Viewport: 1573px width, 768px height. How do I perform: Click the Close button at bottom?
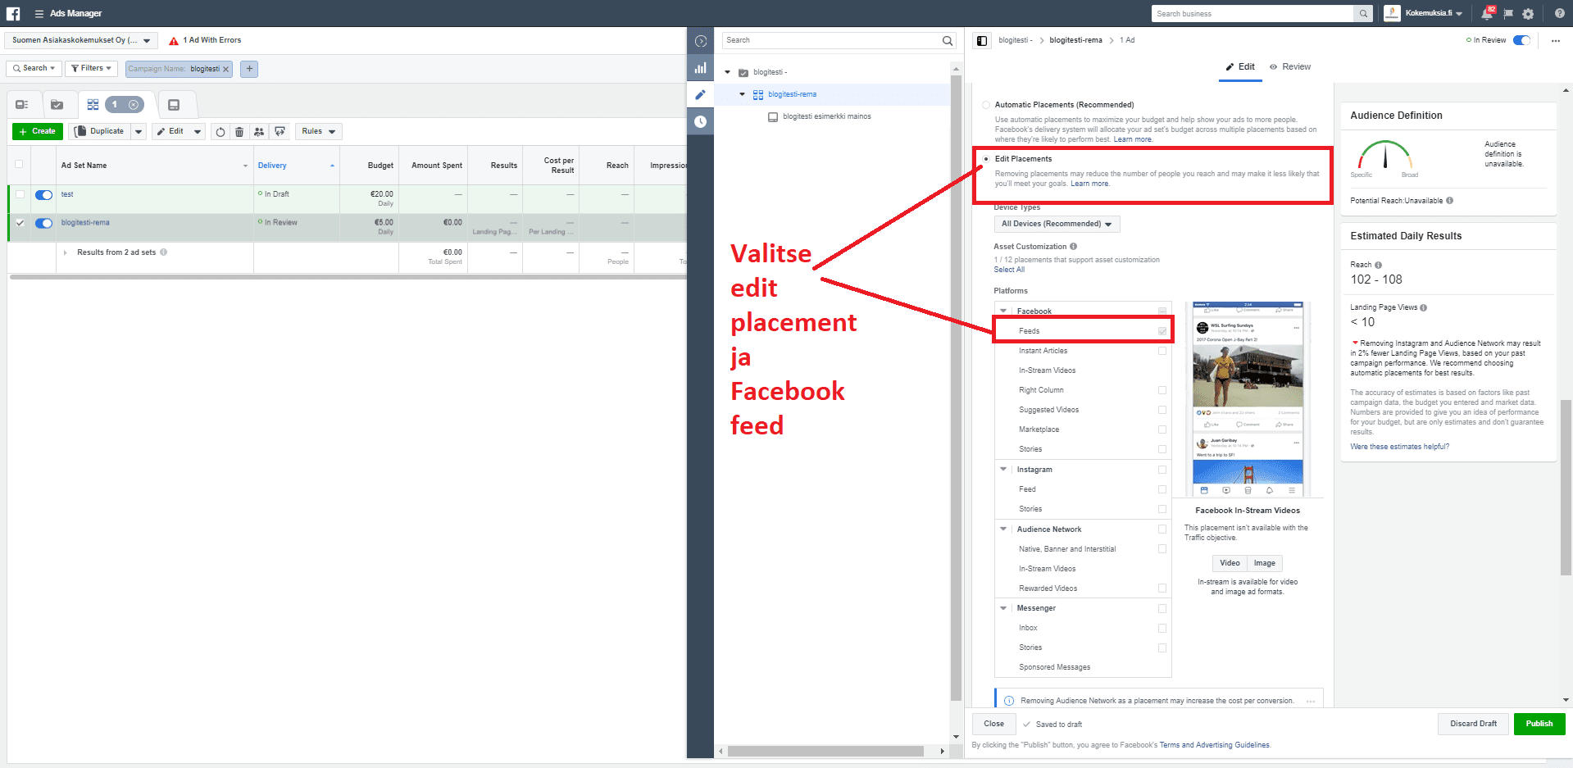993,724
